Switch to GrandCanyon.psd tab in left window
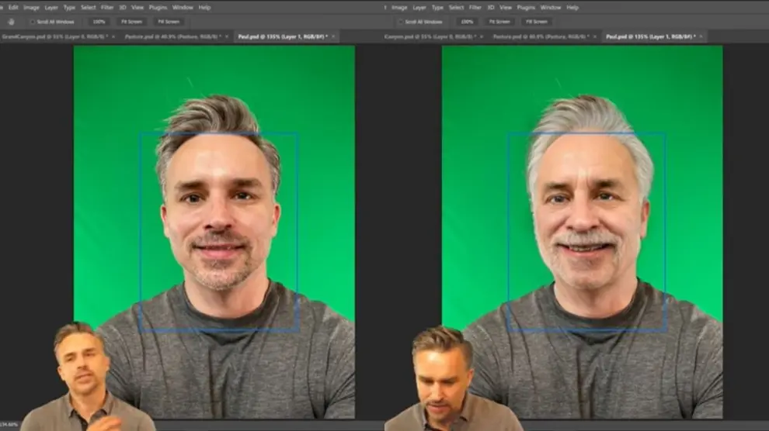 pyautogui.click(x=54, y=36)
